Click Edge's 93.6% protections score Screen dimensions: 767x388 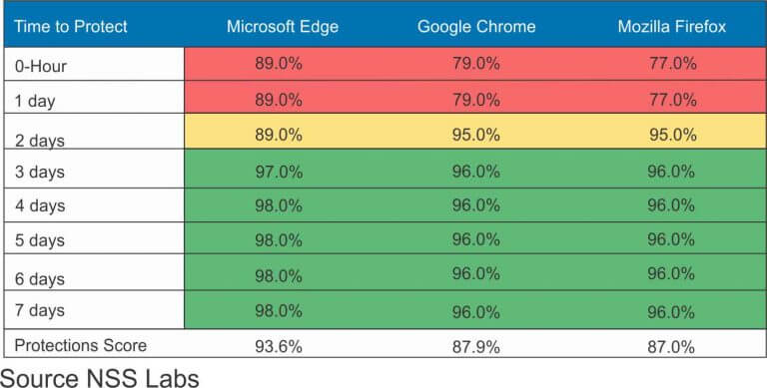tap(279, 346)
